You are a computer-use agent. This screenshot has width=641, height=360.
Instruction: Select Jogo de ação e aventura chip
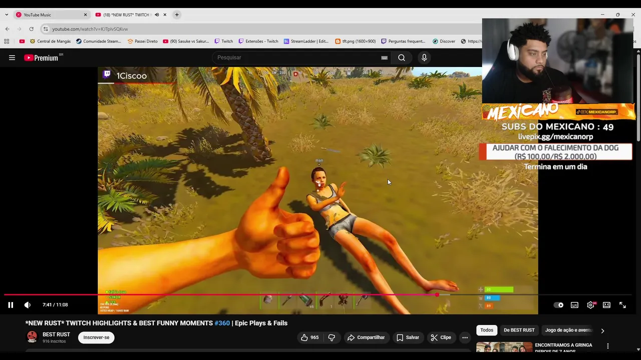(x=568, y=330)
